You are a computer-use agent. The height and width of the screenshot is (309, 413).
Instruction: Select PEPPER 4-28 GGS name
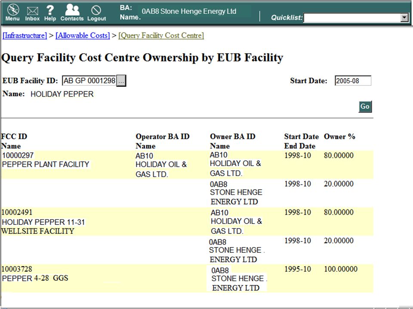tap(35, 278)
